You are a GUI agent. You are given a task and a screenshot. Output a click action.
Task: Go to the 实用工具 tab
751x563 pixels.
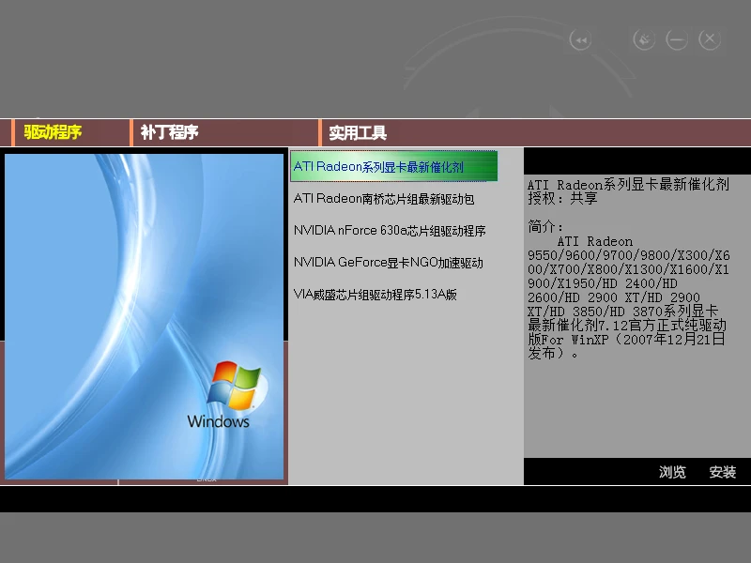tap(358, 133)
